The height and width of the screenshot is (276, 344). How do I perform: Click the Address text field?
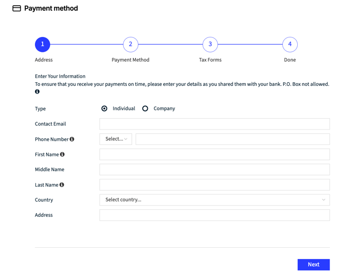(x=214, y=215)
